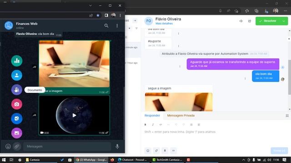Open conversation filter icon in Chatwoot list
Image resolution: width=291 pixels, height=163 pixels.
point(136,28)
